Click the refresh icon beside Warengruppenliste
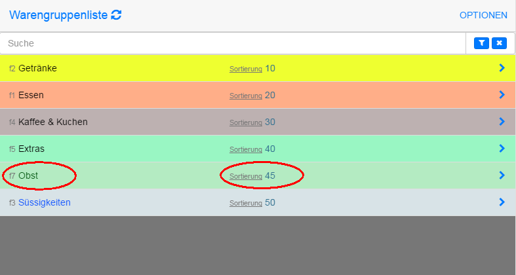The width and height of the screenshot is (516, 275). pos(117,15)
